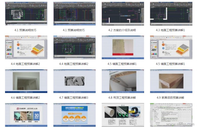Open the 4.1 thumbnail showing colored section drawing

(75, 14)
